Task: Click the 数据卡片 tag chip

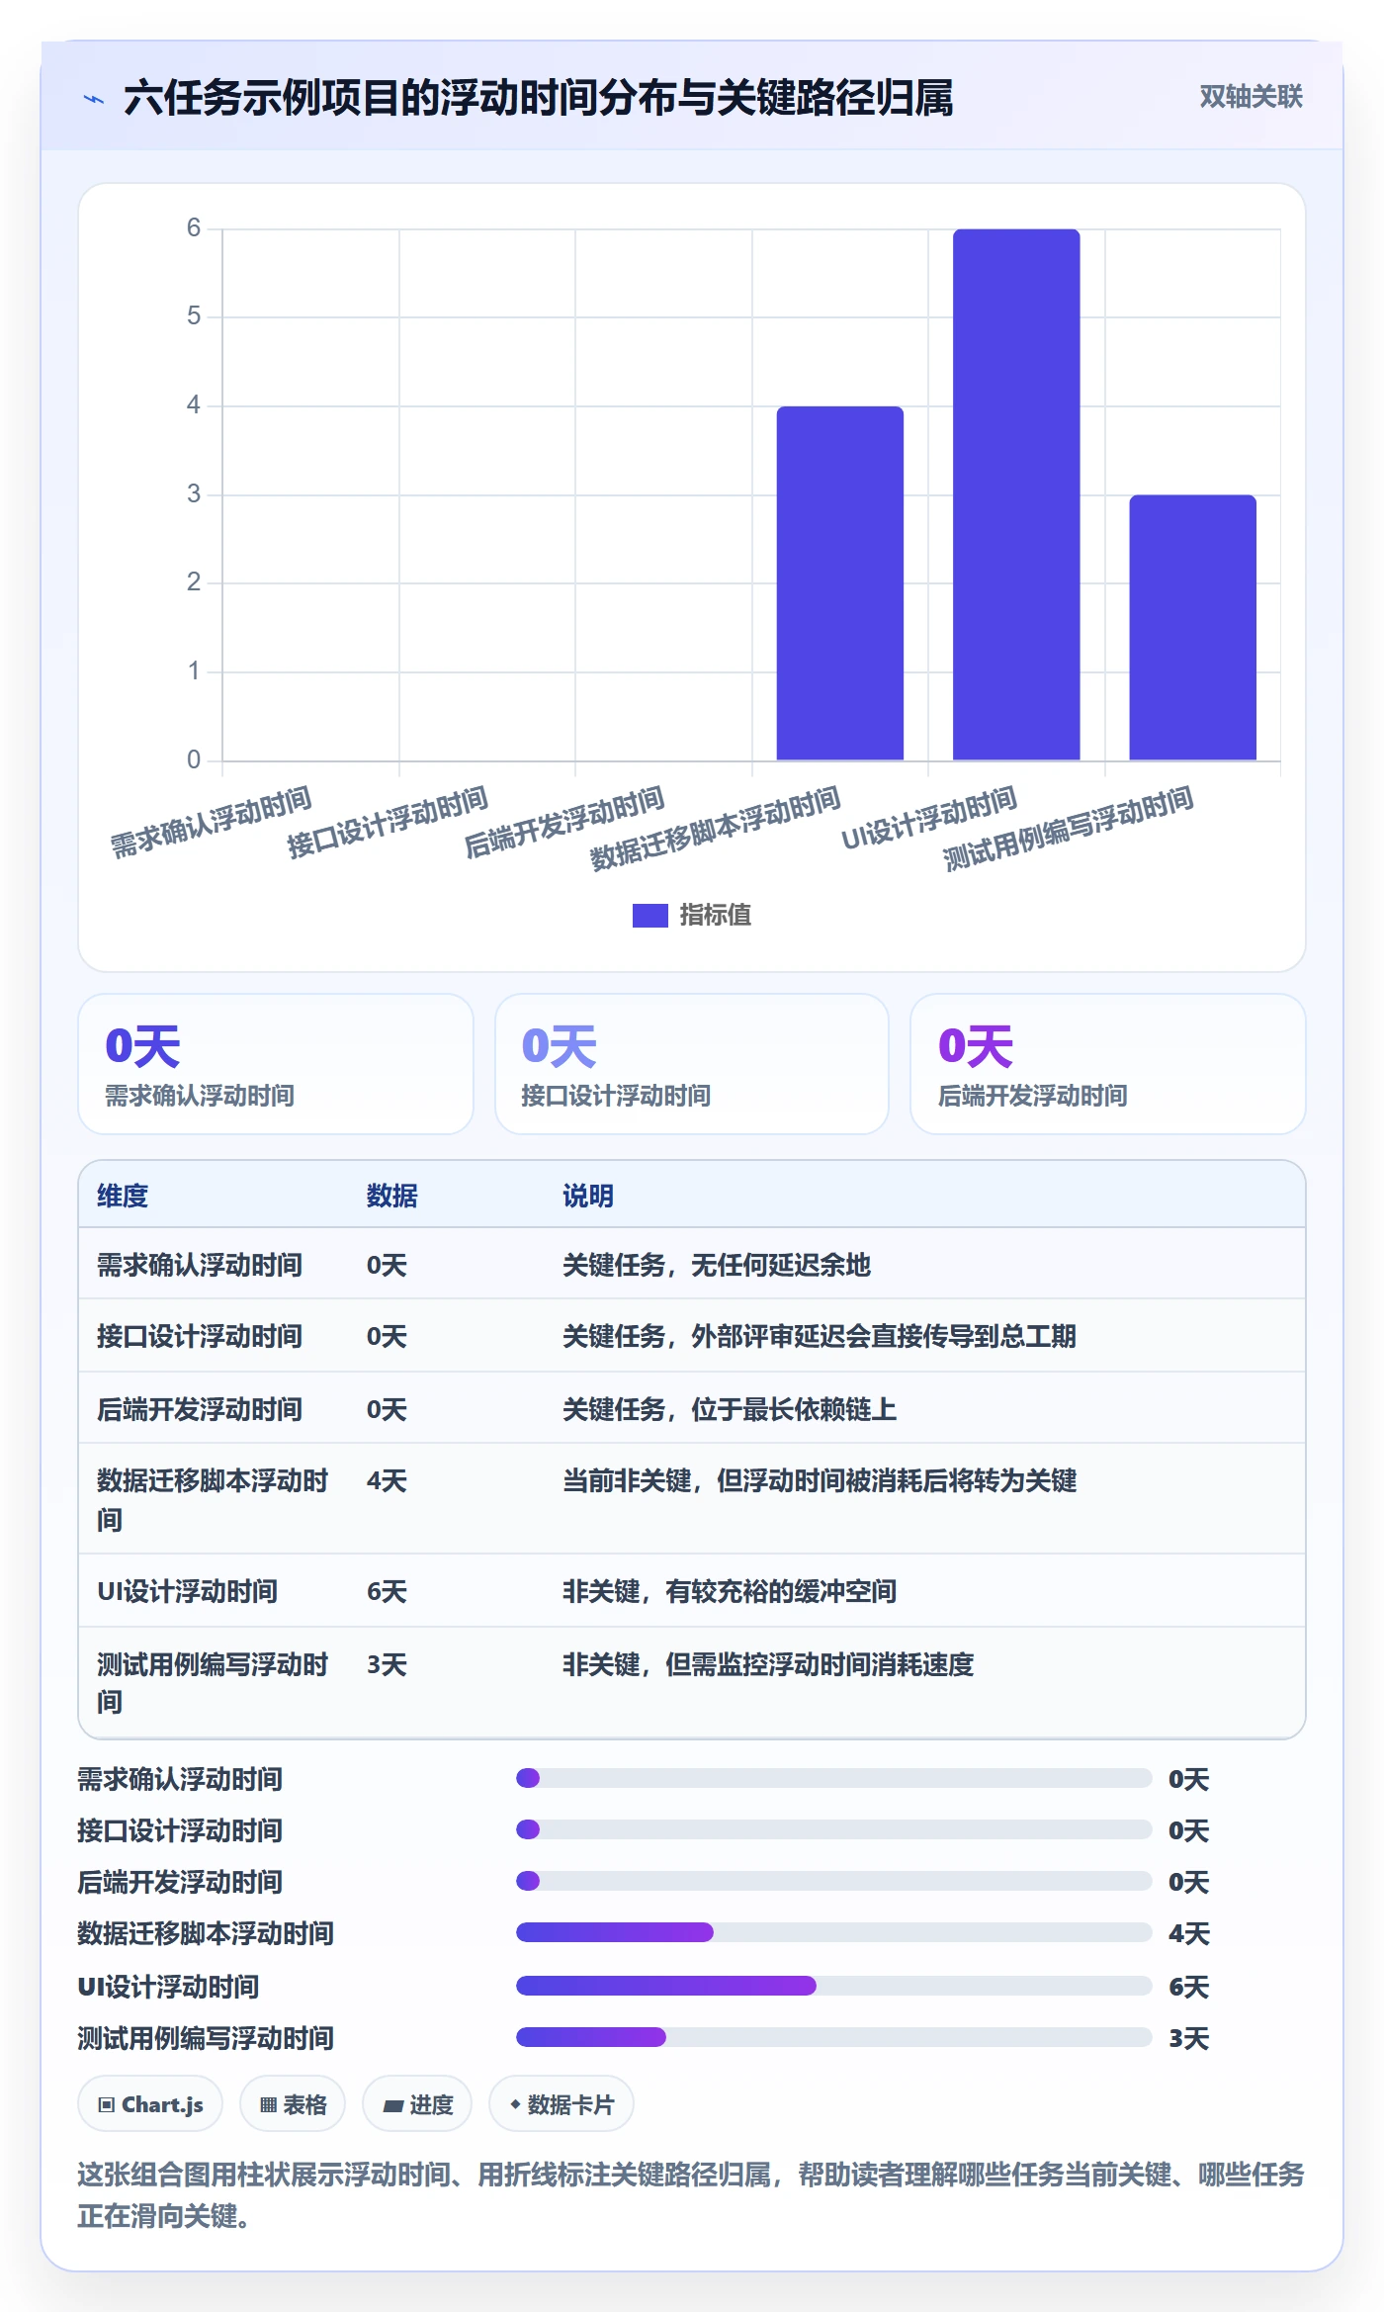Action: pos(562,2104)
